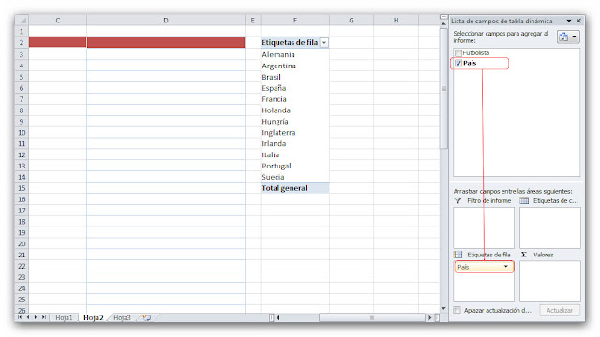Viewport: 600px width, 337px height.
Task: Select the Portugal cell
Action: (295, 166)
